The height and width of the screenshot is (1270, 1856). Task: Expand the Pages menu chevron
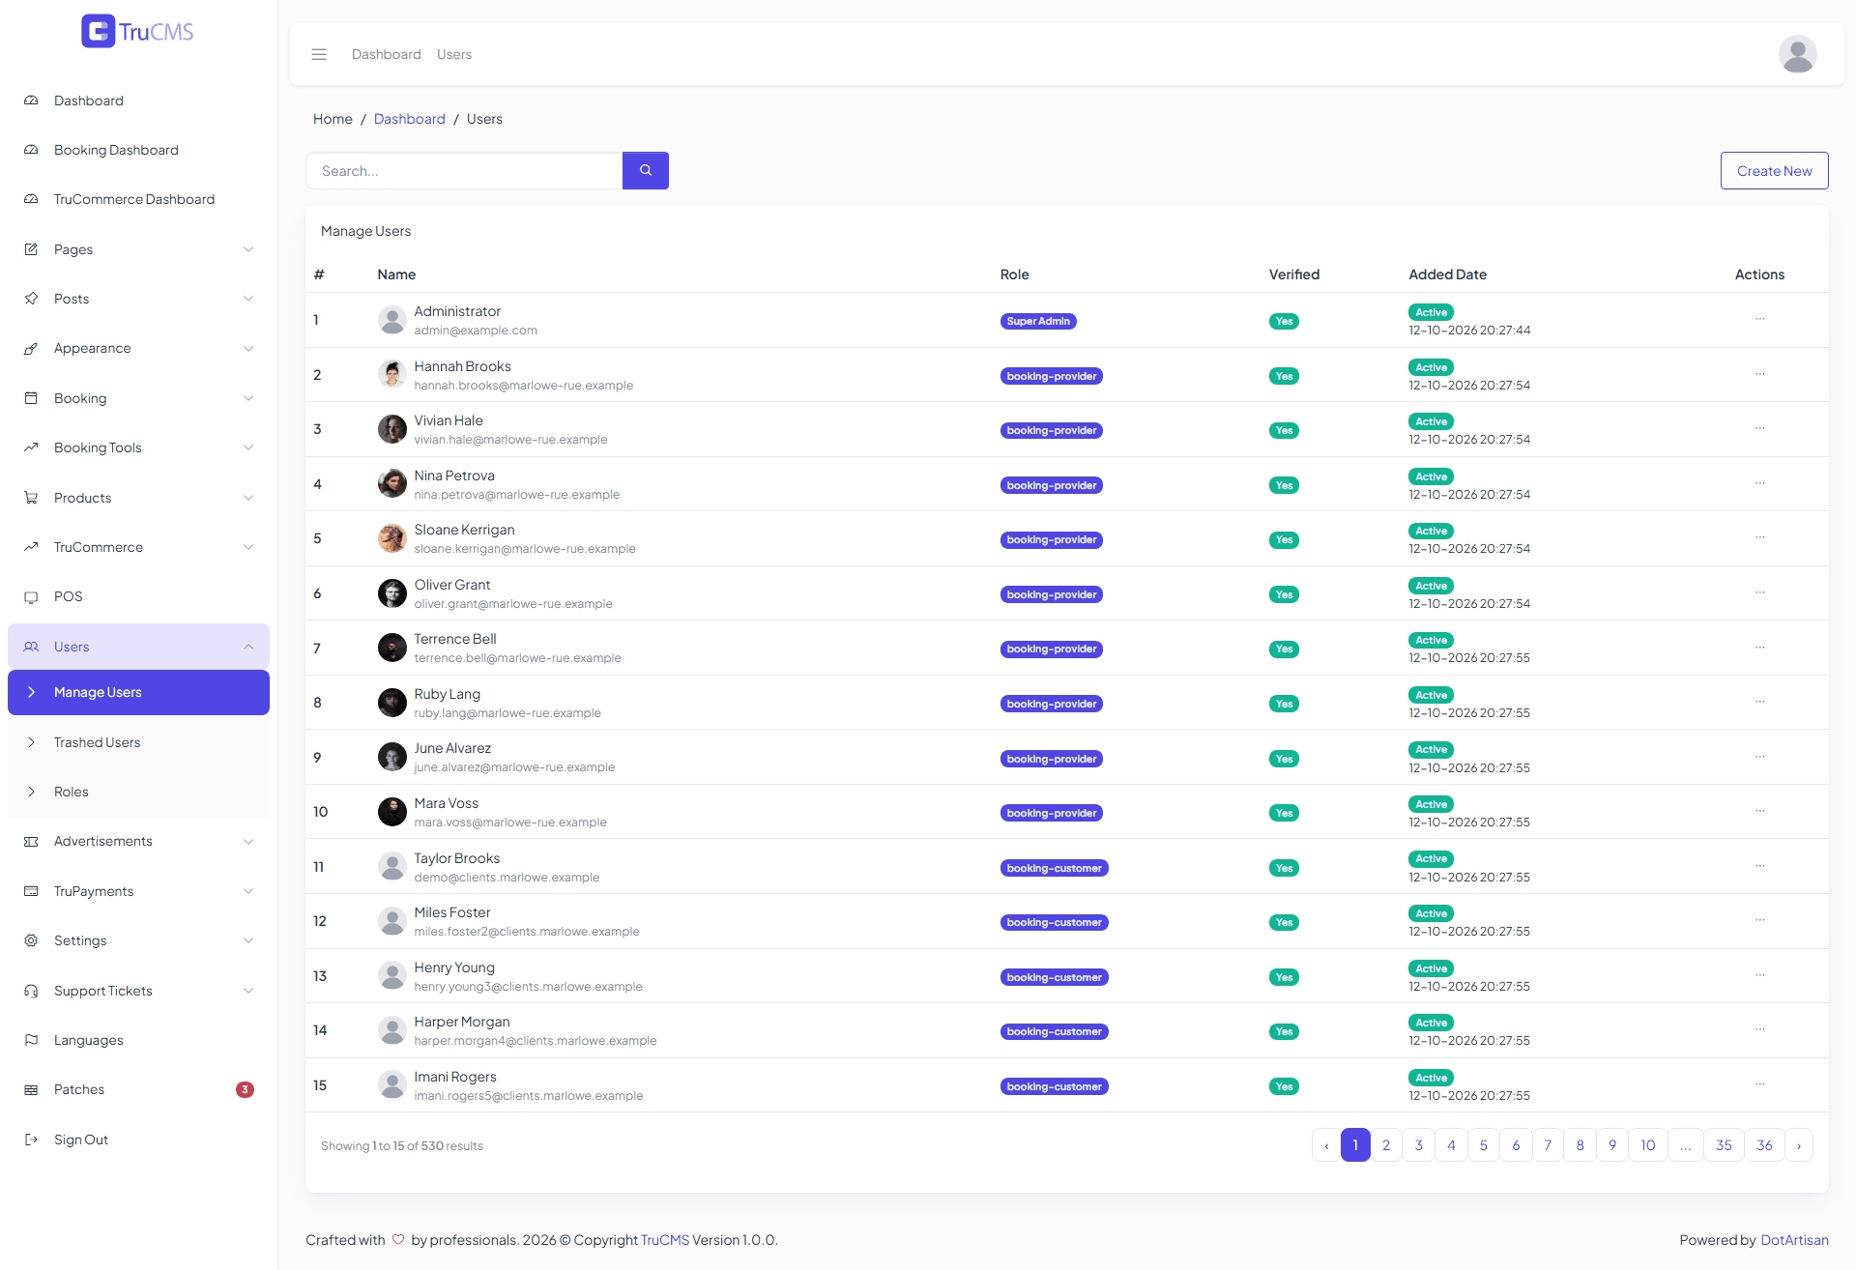(x=248, y=249)
